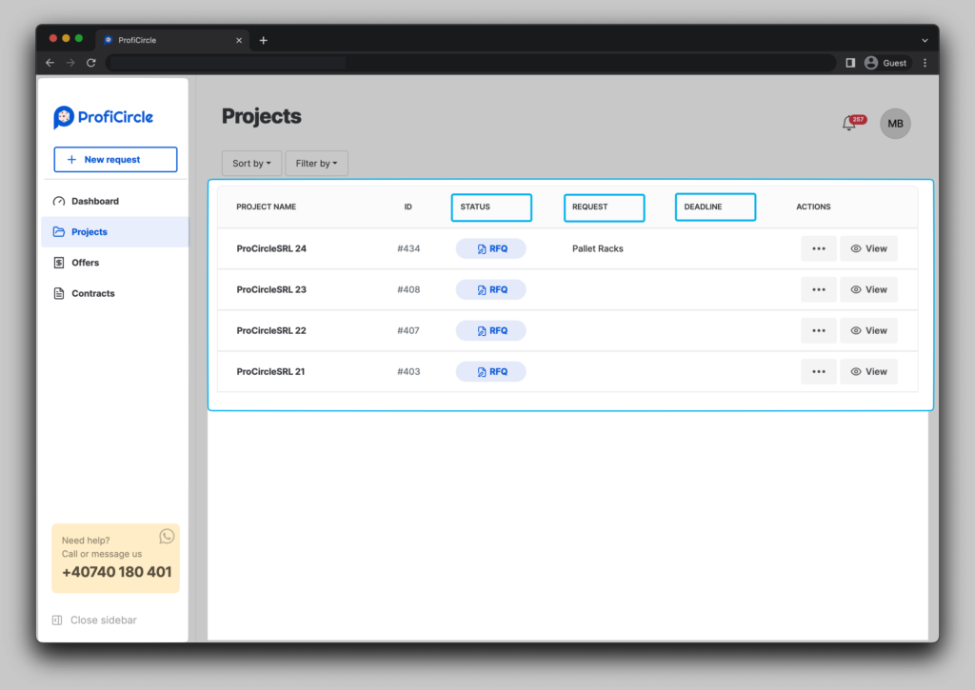Open the Offers sidebar item
This screenshot has width=975, height=690.
(x=115, y=263)
